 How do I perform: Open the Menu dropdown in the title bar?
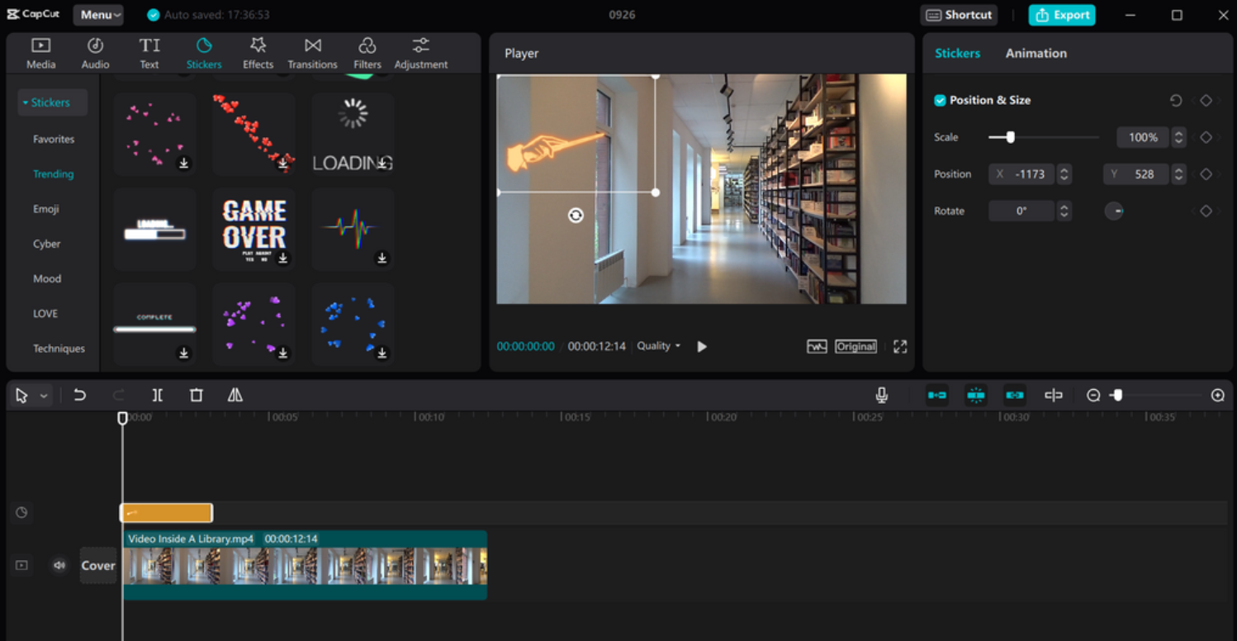pos(98,14)
